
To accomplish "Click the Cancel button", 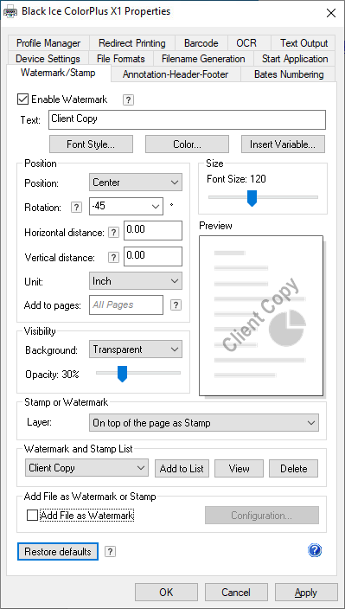I will click(x=236, y=593).
